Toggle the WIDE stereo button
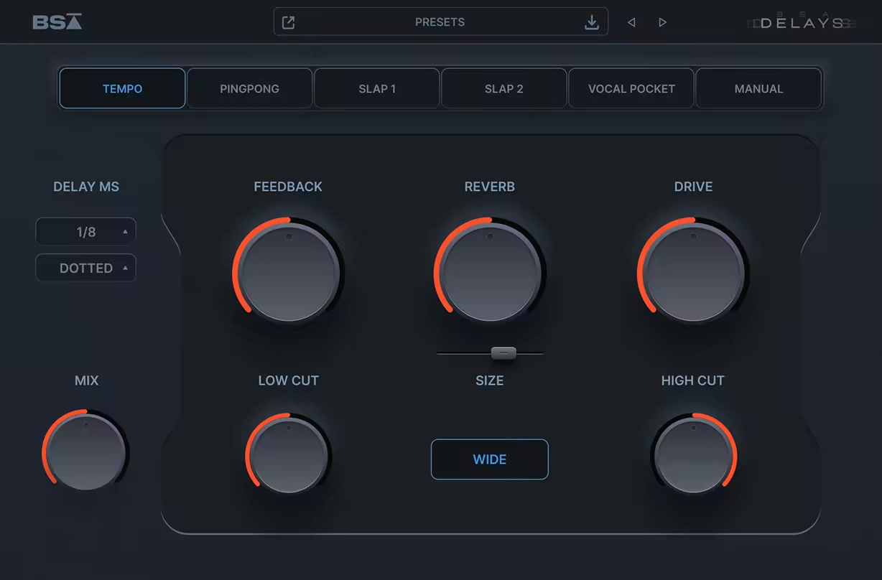The height and width of the screenshot is (580, 882). tap(489, 459)
